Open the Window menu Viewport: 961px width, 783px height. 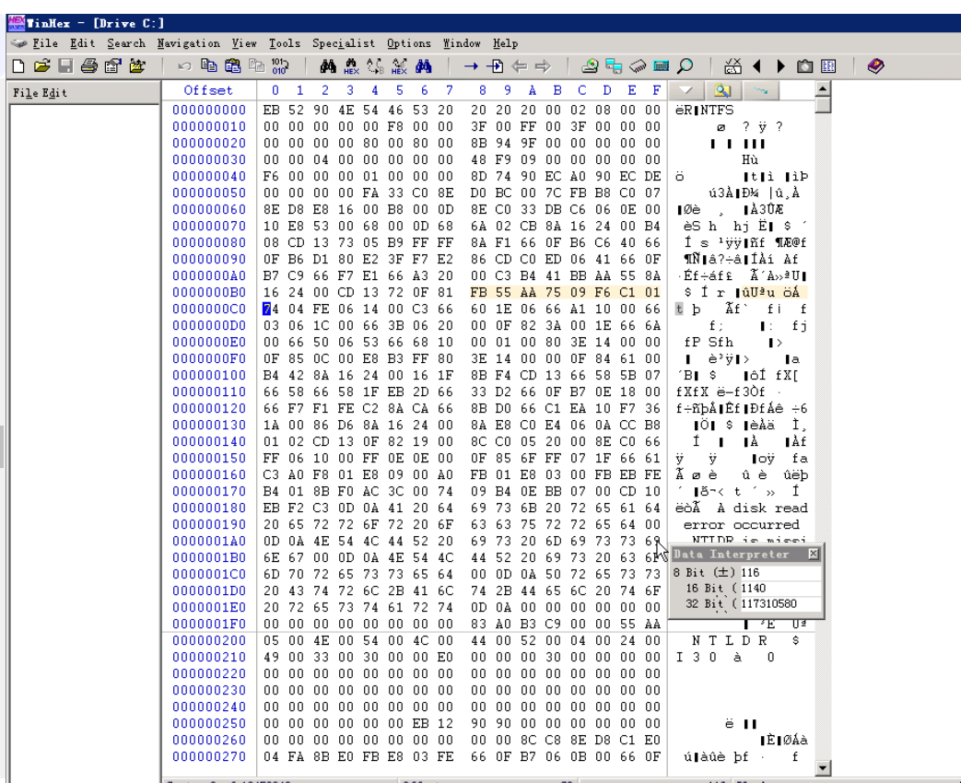point(462,43)
